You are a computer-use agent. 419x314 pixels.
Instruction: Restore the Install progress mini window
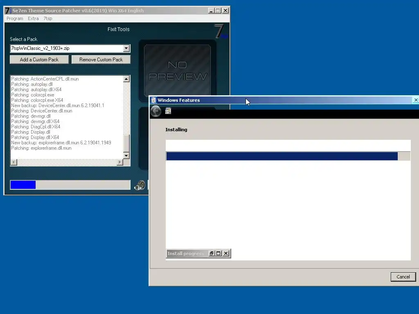pyautogui.click(x=212, y=253)
